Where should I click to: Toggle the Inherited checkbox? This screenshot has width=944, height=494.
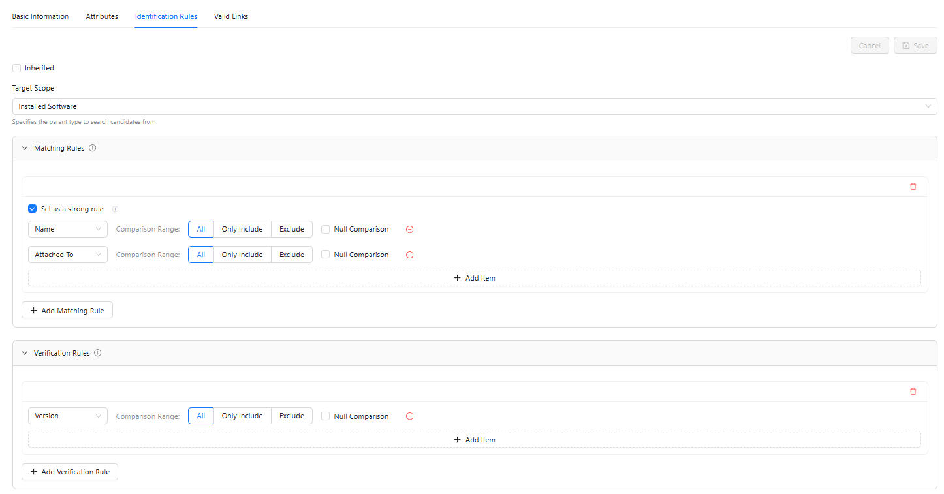point(16,68)
